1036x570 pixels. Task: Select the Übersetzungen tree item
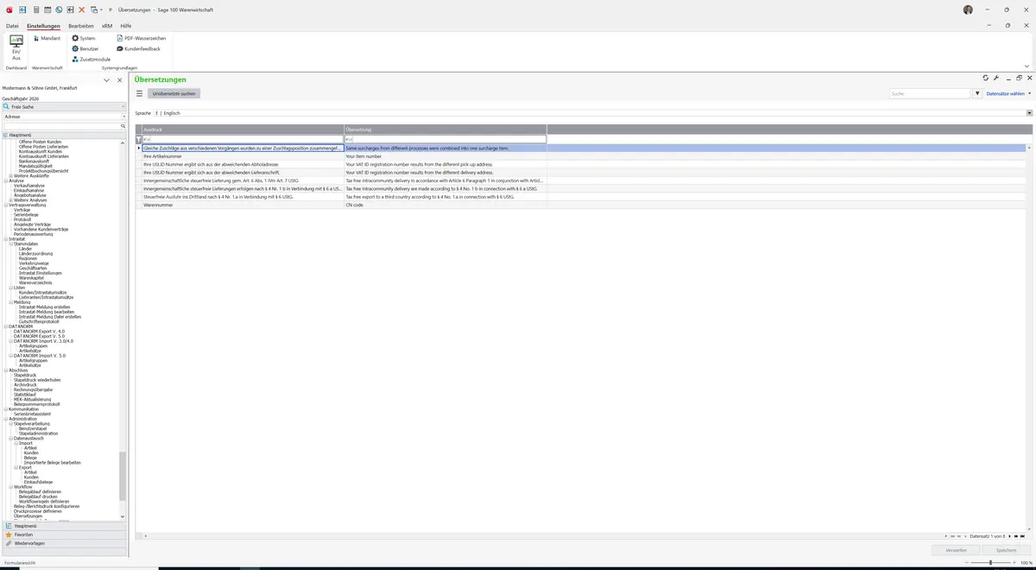click(x=29, y=516)
